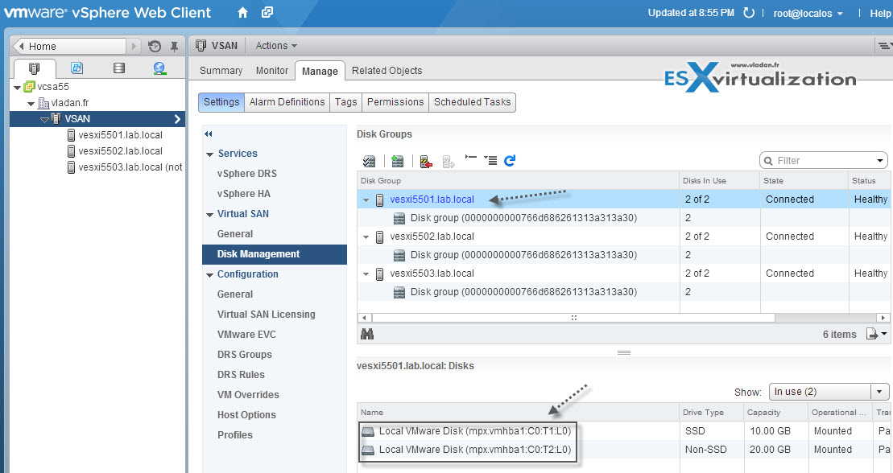Collapse the Configuration section
Screen dimensions: 893x473
click(x=209, y=275)
